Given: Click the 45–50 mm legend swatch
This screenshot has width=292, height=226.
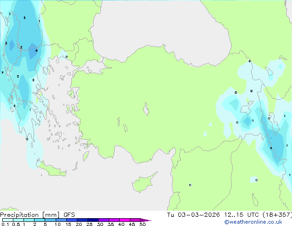Looking at the screenshot, I should pyautogui.click(x=135, y=220).
